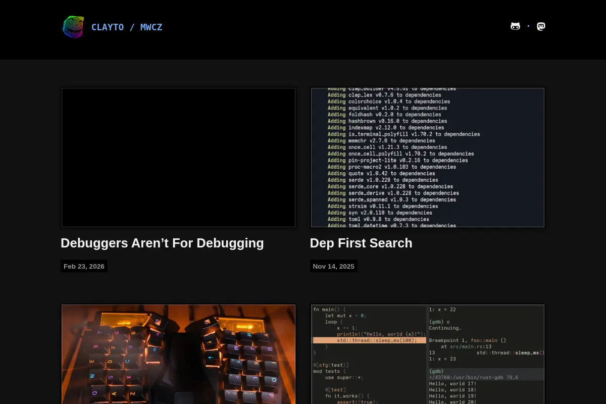Open the rust-gdb code editor thumbnail
This screenshot has width=606, height=404.
428,354
